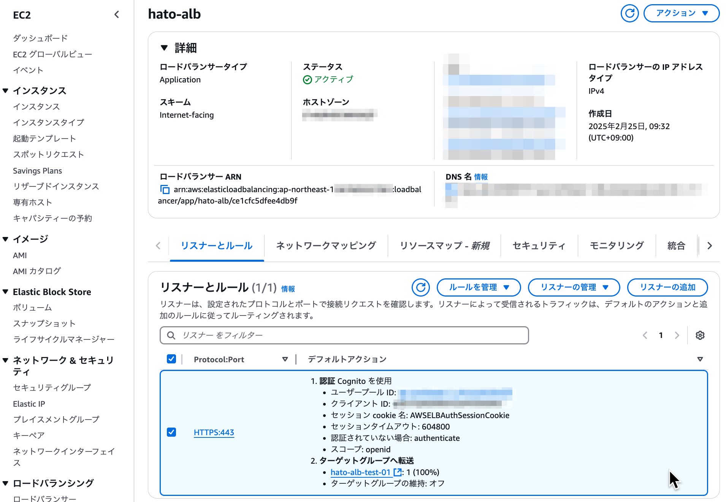The height and width of the screenshot is (502, 726).
Task: Open the リスナーの管理 dropdown
Action: (x=574, y=287)
